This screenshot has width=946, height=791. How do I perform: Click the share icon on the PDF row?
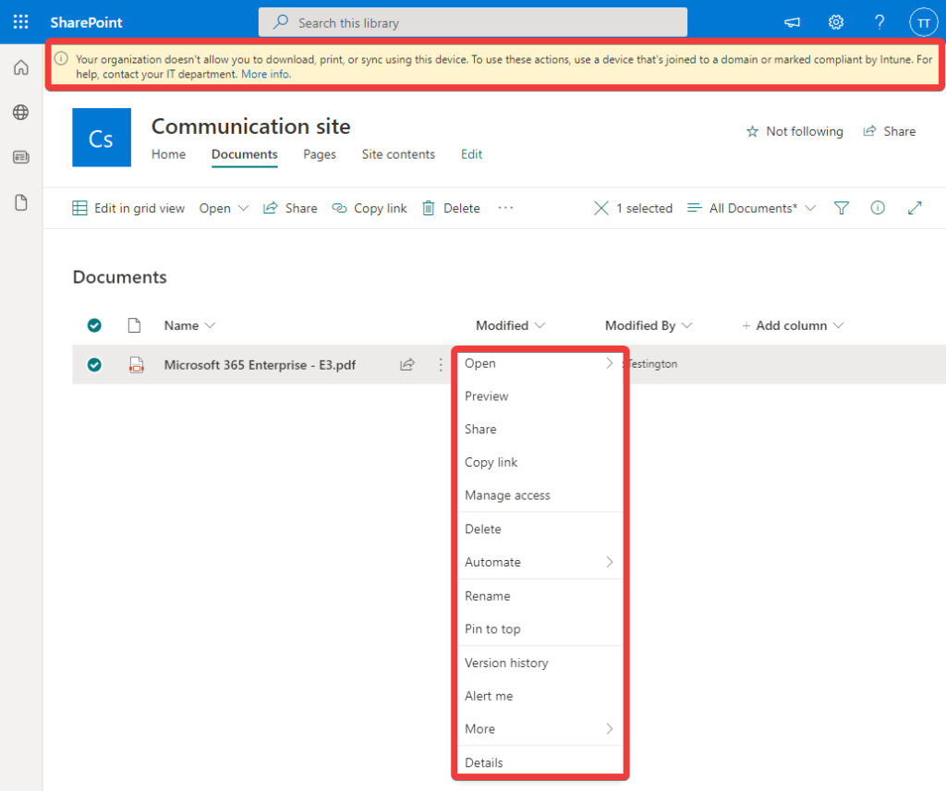(x=407, y=364)
